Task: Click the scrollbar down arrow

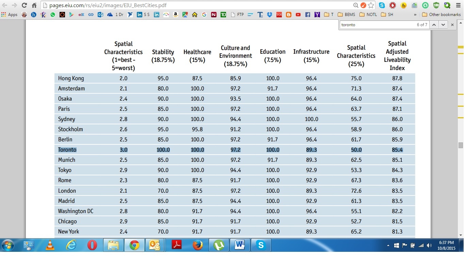Action: pos(461,235)
